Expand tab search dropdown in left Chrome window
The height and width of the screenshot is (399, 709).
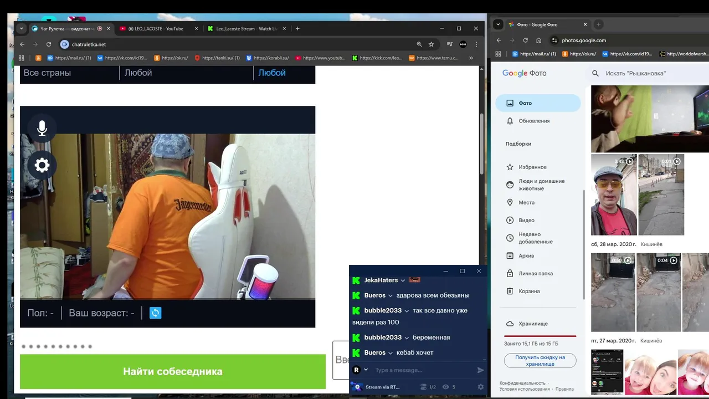[21, 28]
